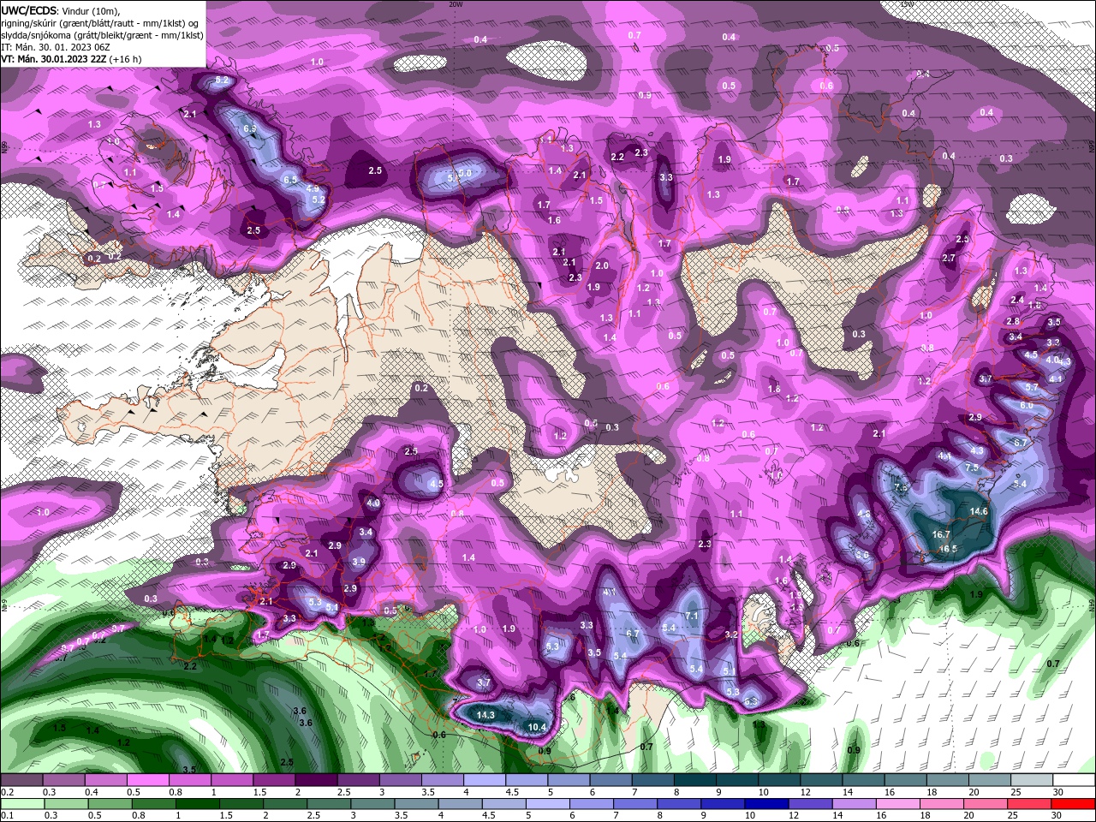Click the 2.8 value near the east coast

click(1013, 321)
